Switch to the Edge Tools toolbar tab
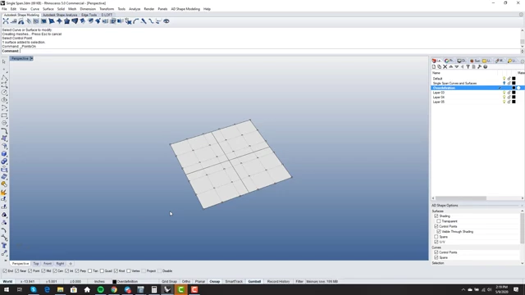 coord(89,15)
